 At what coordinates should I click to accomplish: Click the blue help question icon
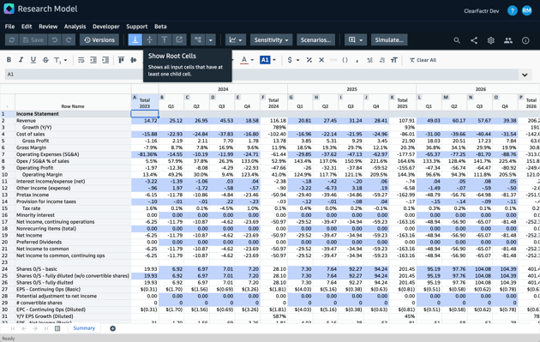click(x=512, y=10)
